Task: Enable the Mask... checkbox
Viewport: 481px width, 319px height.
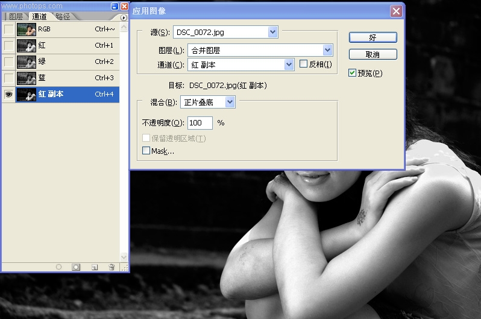Action: coord(146,150)
